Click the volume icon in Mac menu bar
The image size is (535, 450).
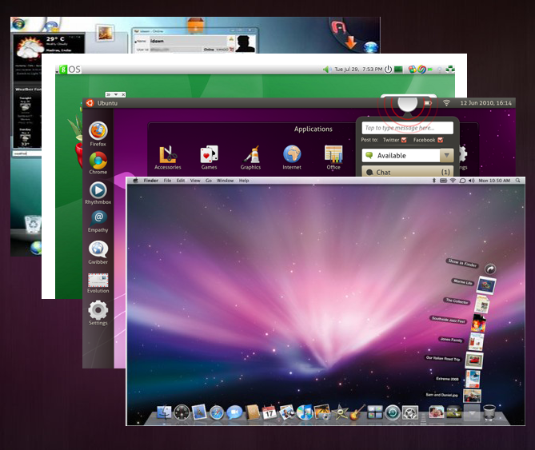pyautogui.click(x=472, y=181)
